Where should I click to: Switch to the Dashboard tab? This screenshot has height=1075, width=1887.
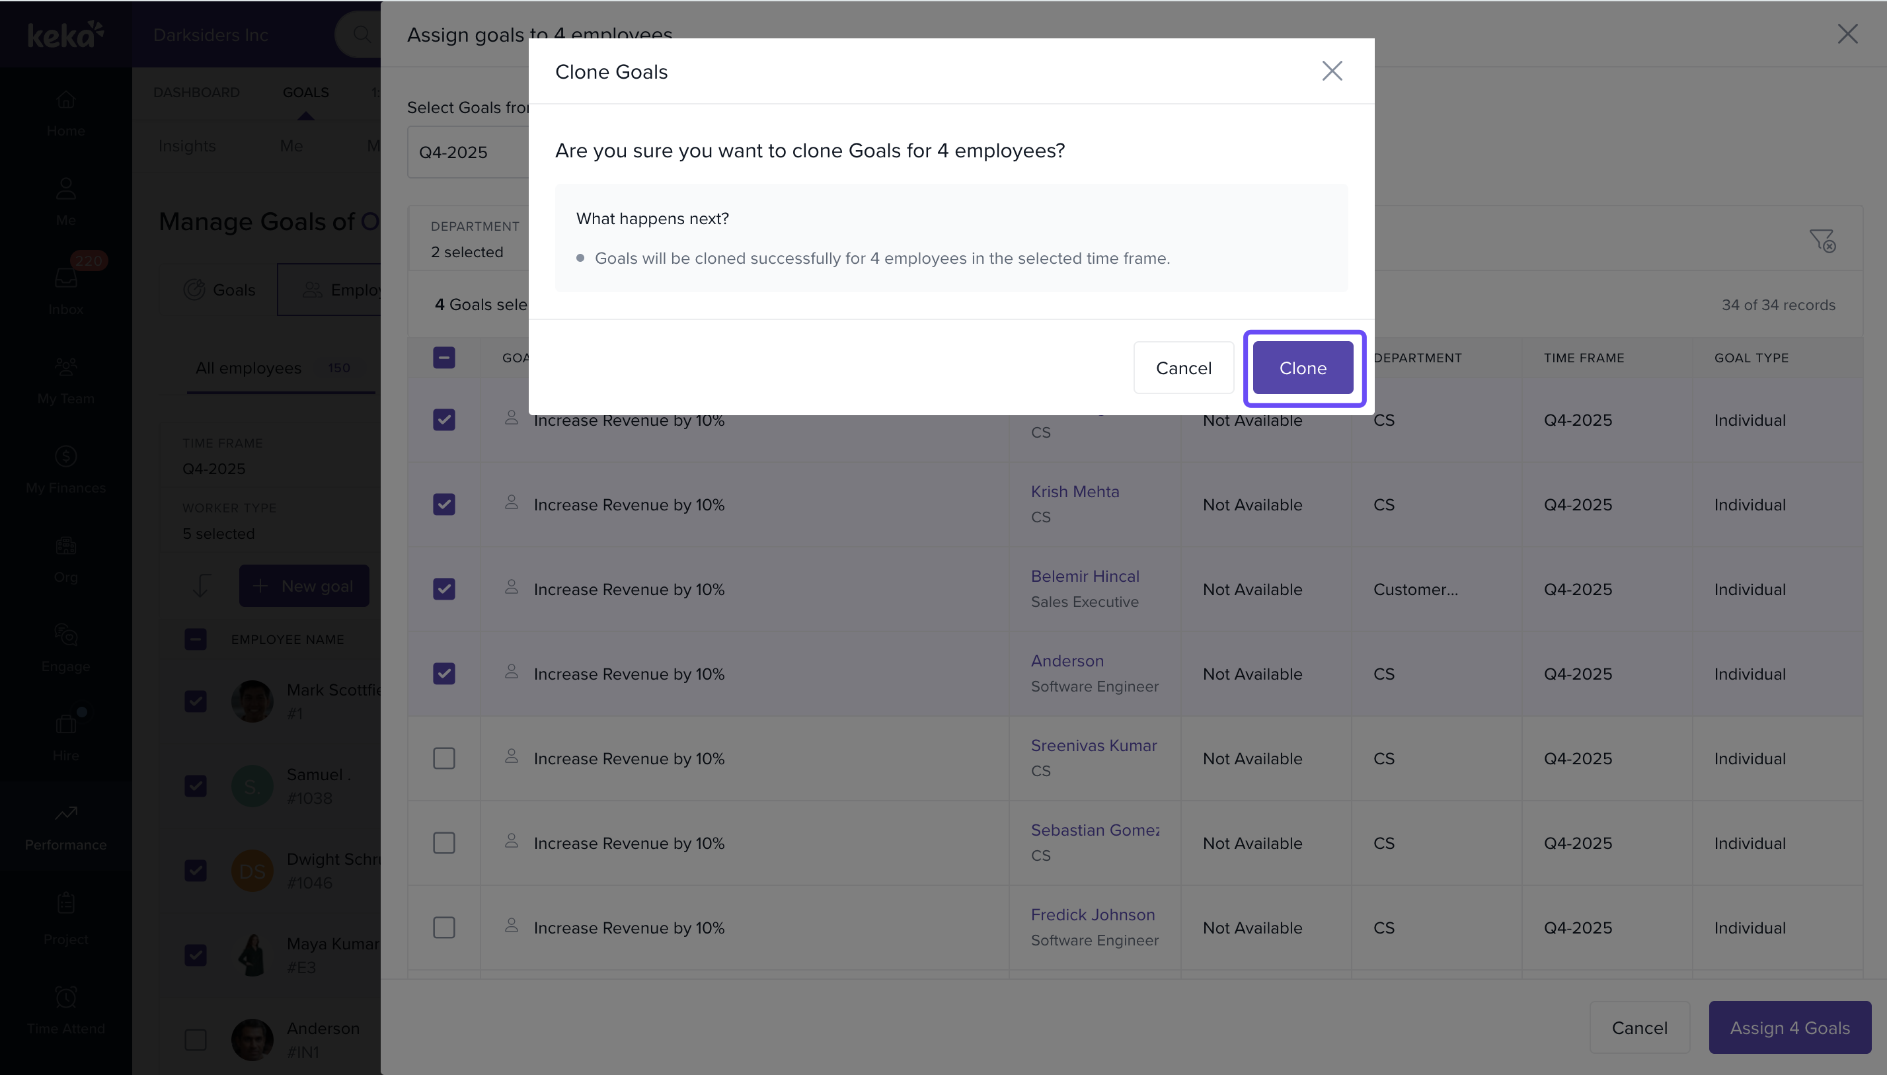[196, 93]
